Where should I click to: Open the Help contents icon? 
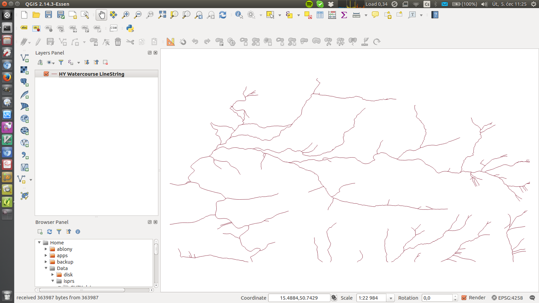(x=435, y=15)
